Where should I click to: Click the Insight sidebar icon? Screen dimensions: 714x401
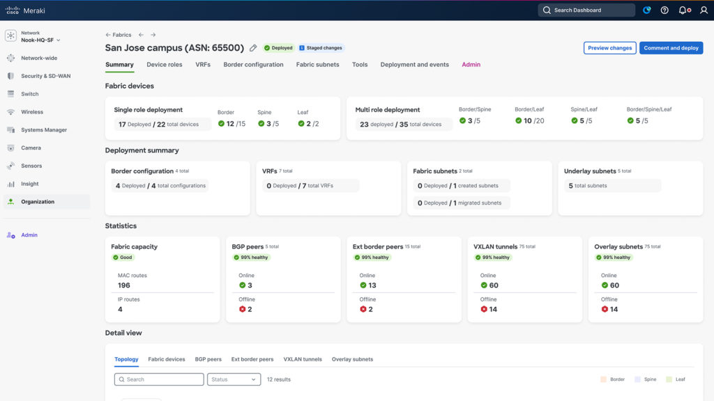pyautogui.click(x=13, y=184)
